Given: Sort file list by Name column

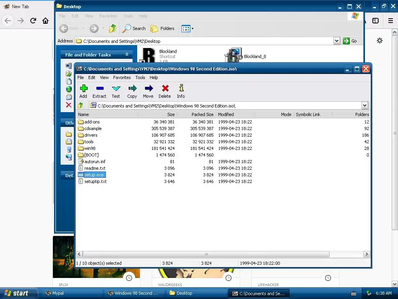Looking at the screenshot, I should 107,114.
